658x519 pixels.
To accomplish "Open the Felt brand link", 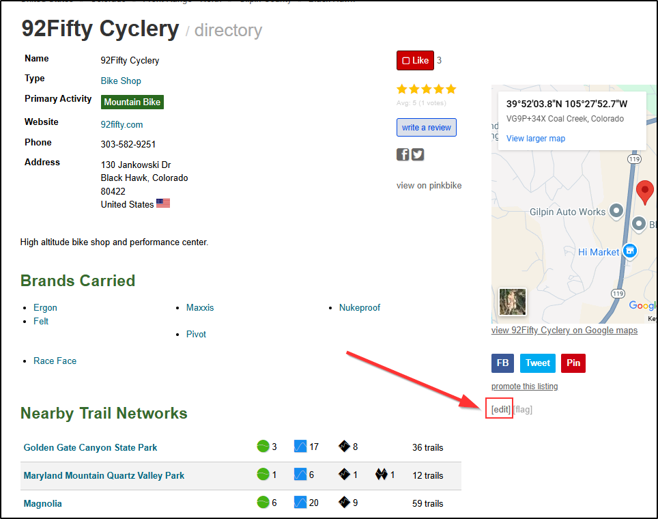I will pyautogui.click(x=41, y=321).
